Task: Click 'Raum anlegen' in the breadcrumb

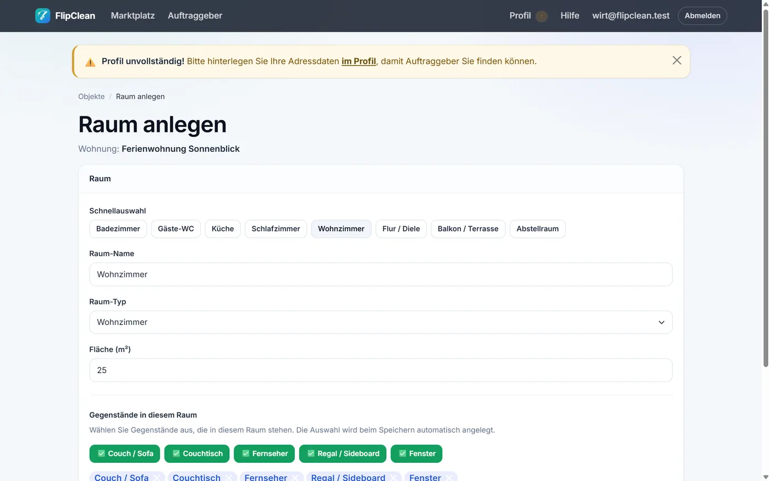Action: point(140,97)
